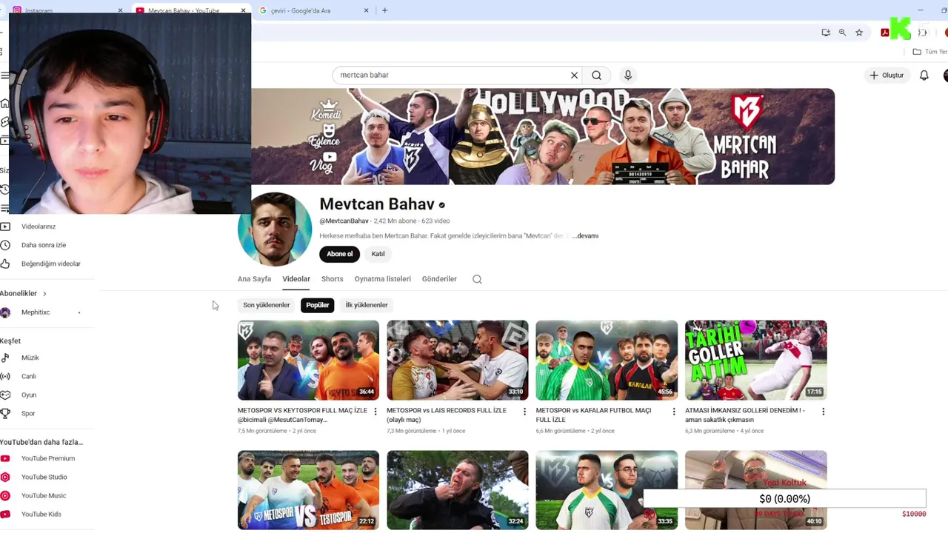The width and height of the screenshot is (948, 533).
Task: Select the Popüler filter chip
Action: coord(318,305)
